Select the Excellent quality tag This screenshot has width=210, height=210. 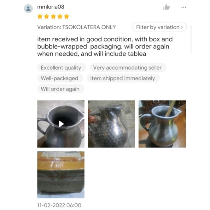pos(61,67)
